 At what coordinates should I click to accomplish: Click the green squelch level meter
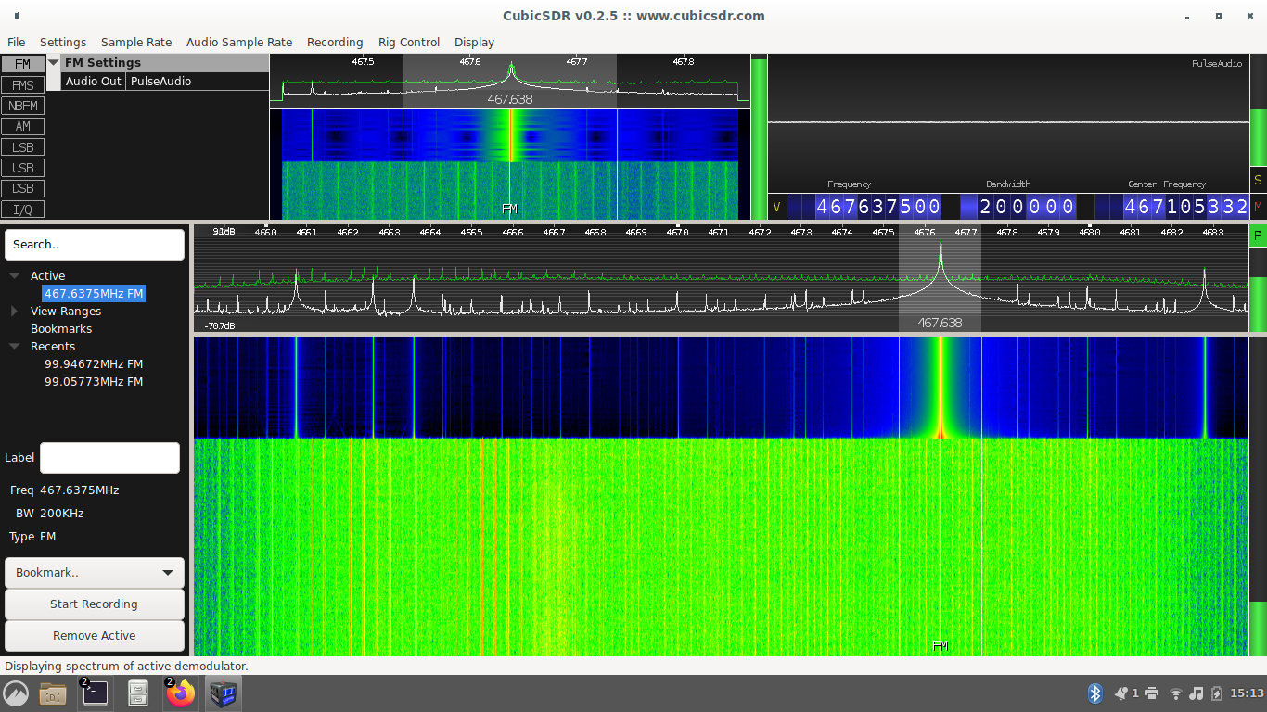(x=759, y=137)
